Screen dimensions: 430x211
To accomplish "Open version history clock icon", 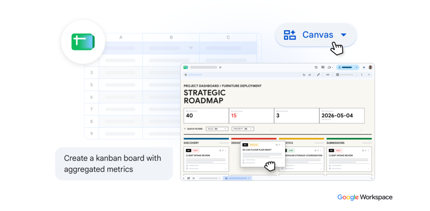I will coord(316,67).
